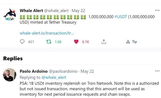161x98 pixels.
Task: Click the Tip triangle icon
Action: (128, 42)
